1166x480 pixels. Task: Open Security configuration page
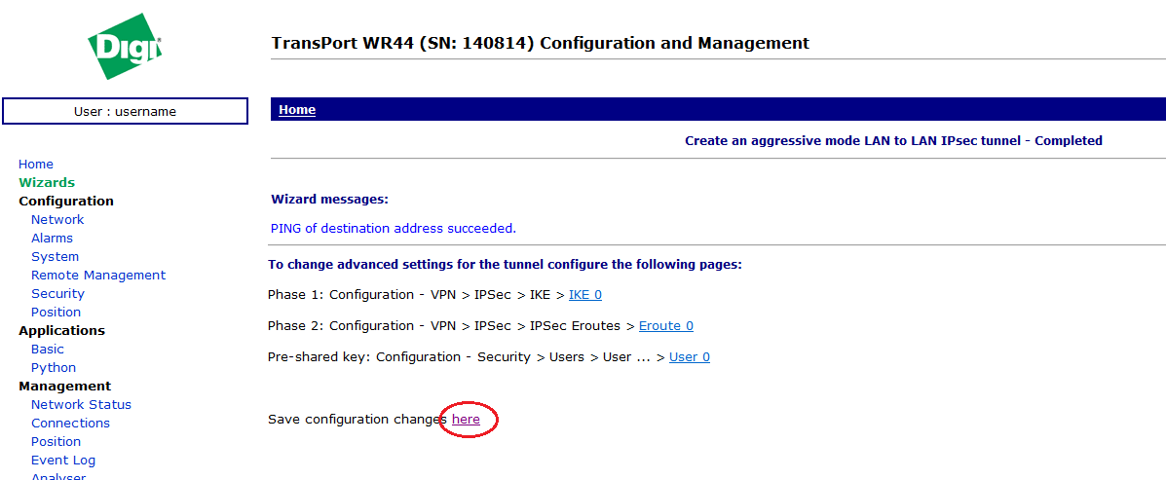point(57,294)
